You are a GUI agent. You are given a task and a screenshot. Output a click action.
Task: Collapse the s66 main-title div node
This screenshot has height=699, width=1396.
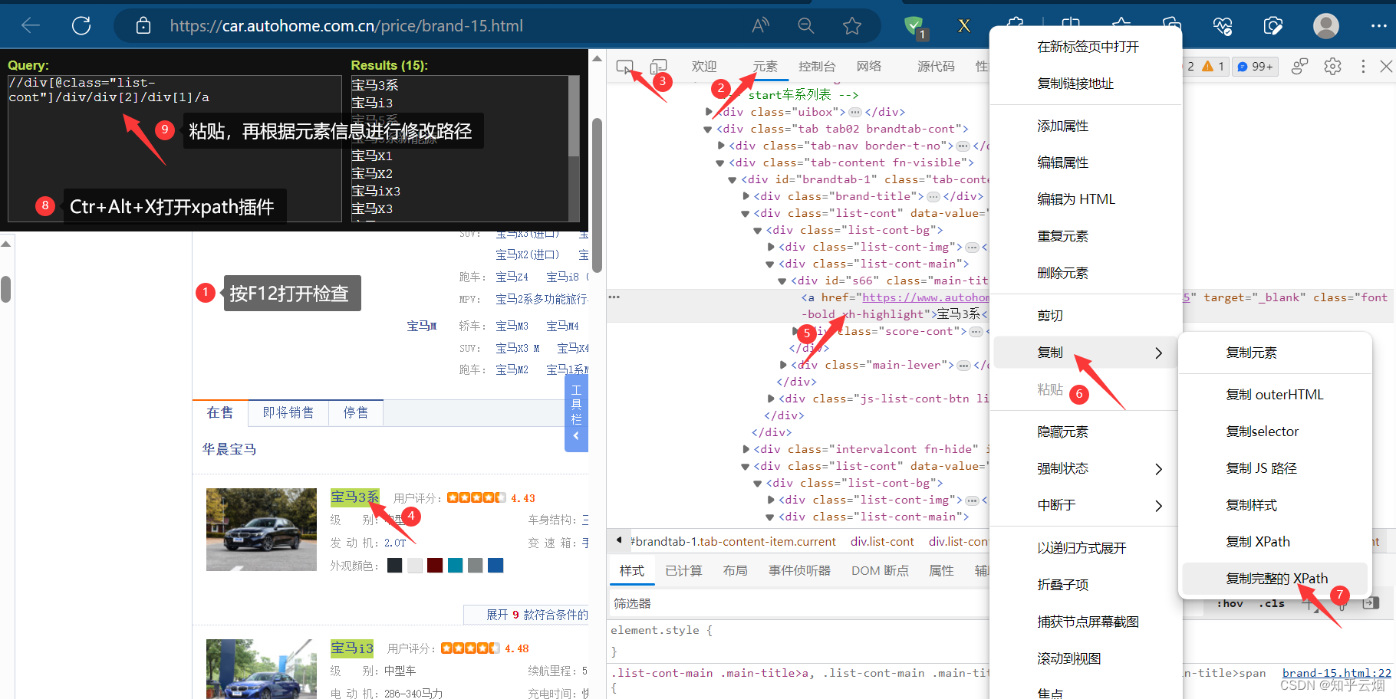[x=782, y=281]
